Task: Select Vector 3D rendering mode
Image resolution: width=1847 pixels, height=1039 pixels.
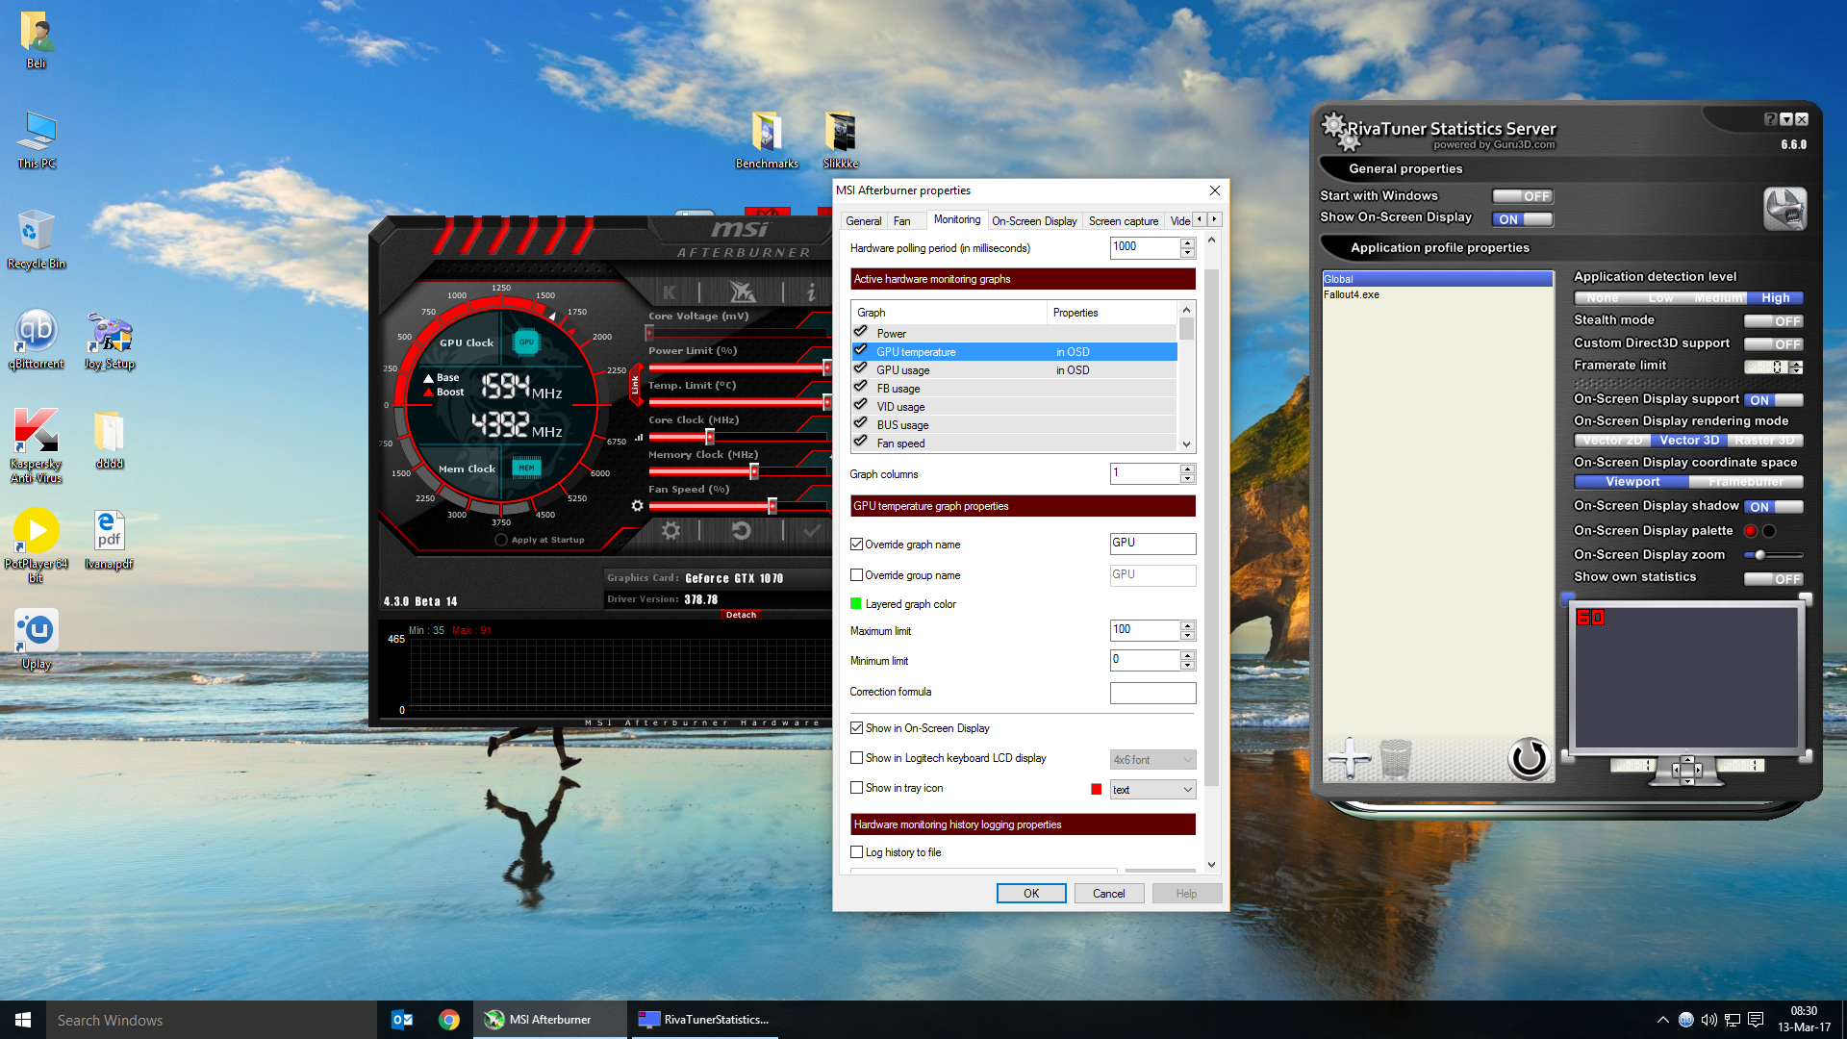Action: pyautogui.click(x=1688, y=441)
